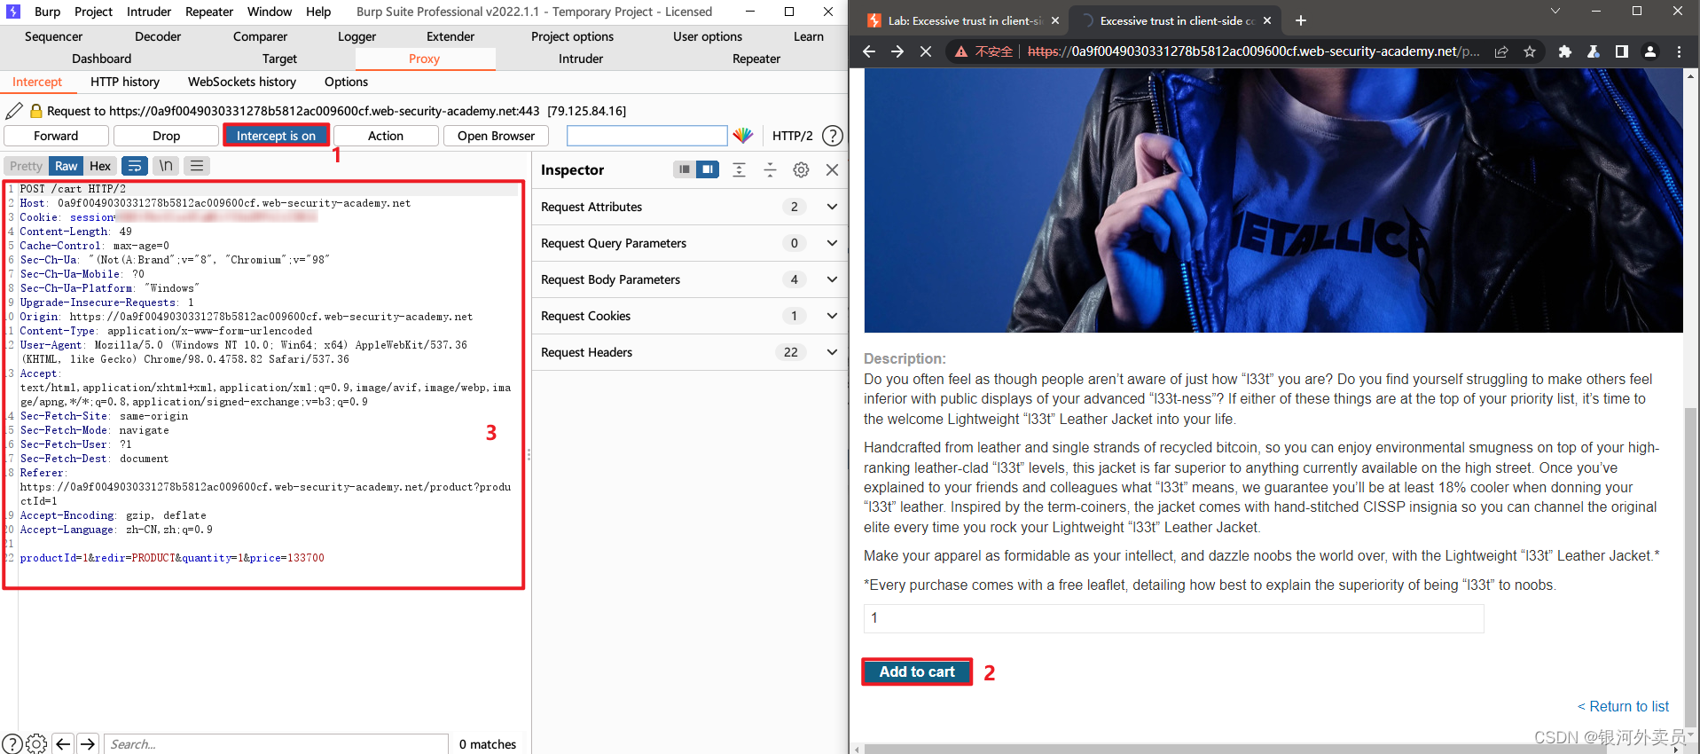Bookmark this page with star icon
Screen dimensions: 1700x754
click(x=1530, y=51)
